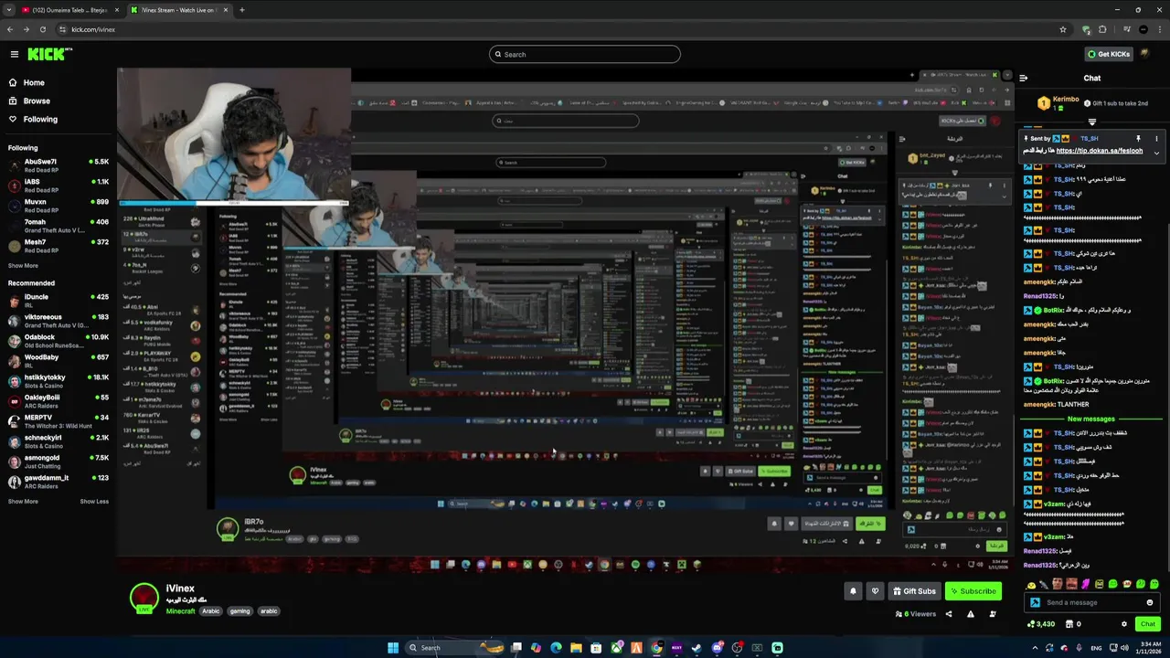Open the emote picker in chat input

(x=1150, y=602)
